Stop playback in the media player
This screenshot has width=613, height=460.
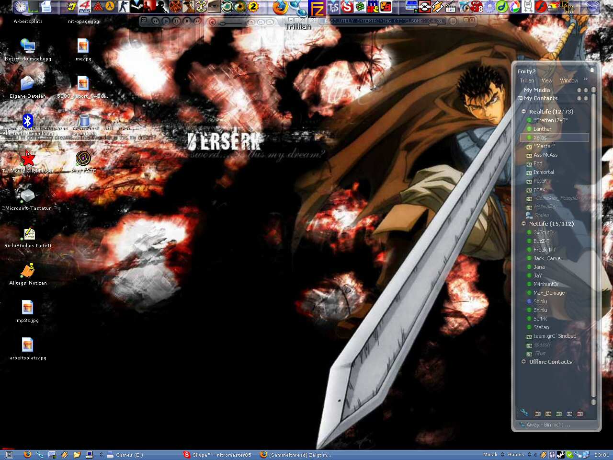(187, 21)
